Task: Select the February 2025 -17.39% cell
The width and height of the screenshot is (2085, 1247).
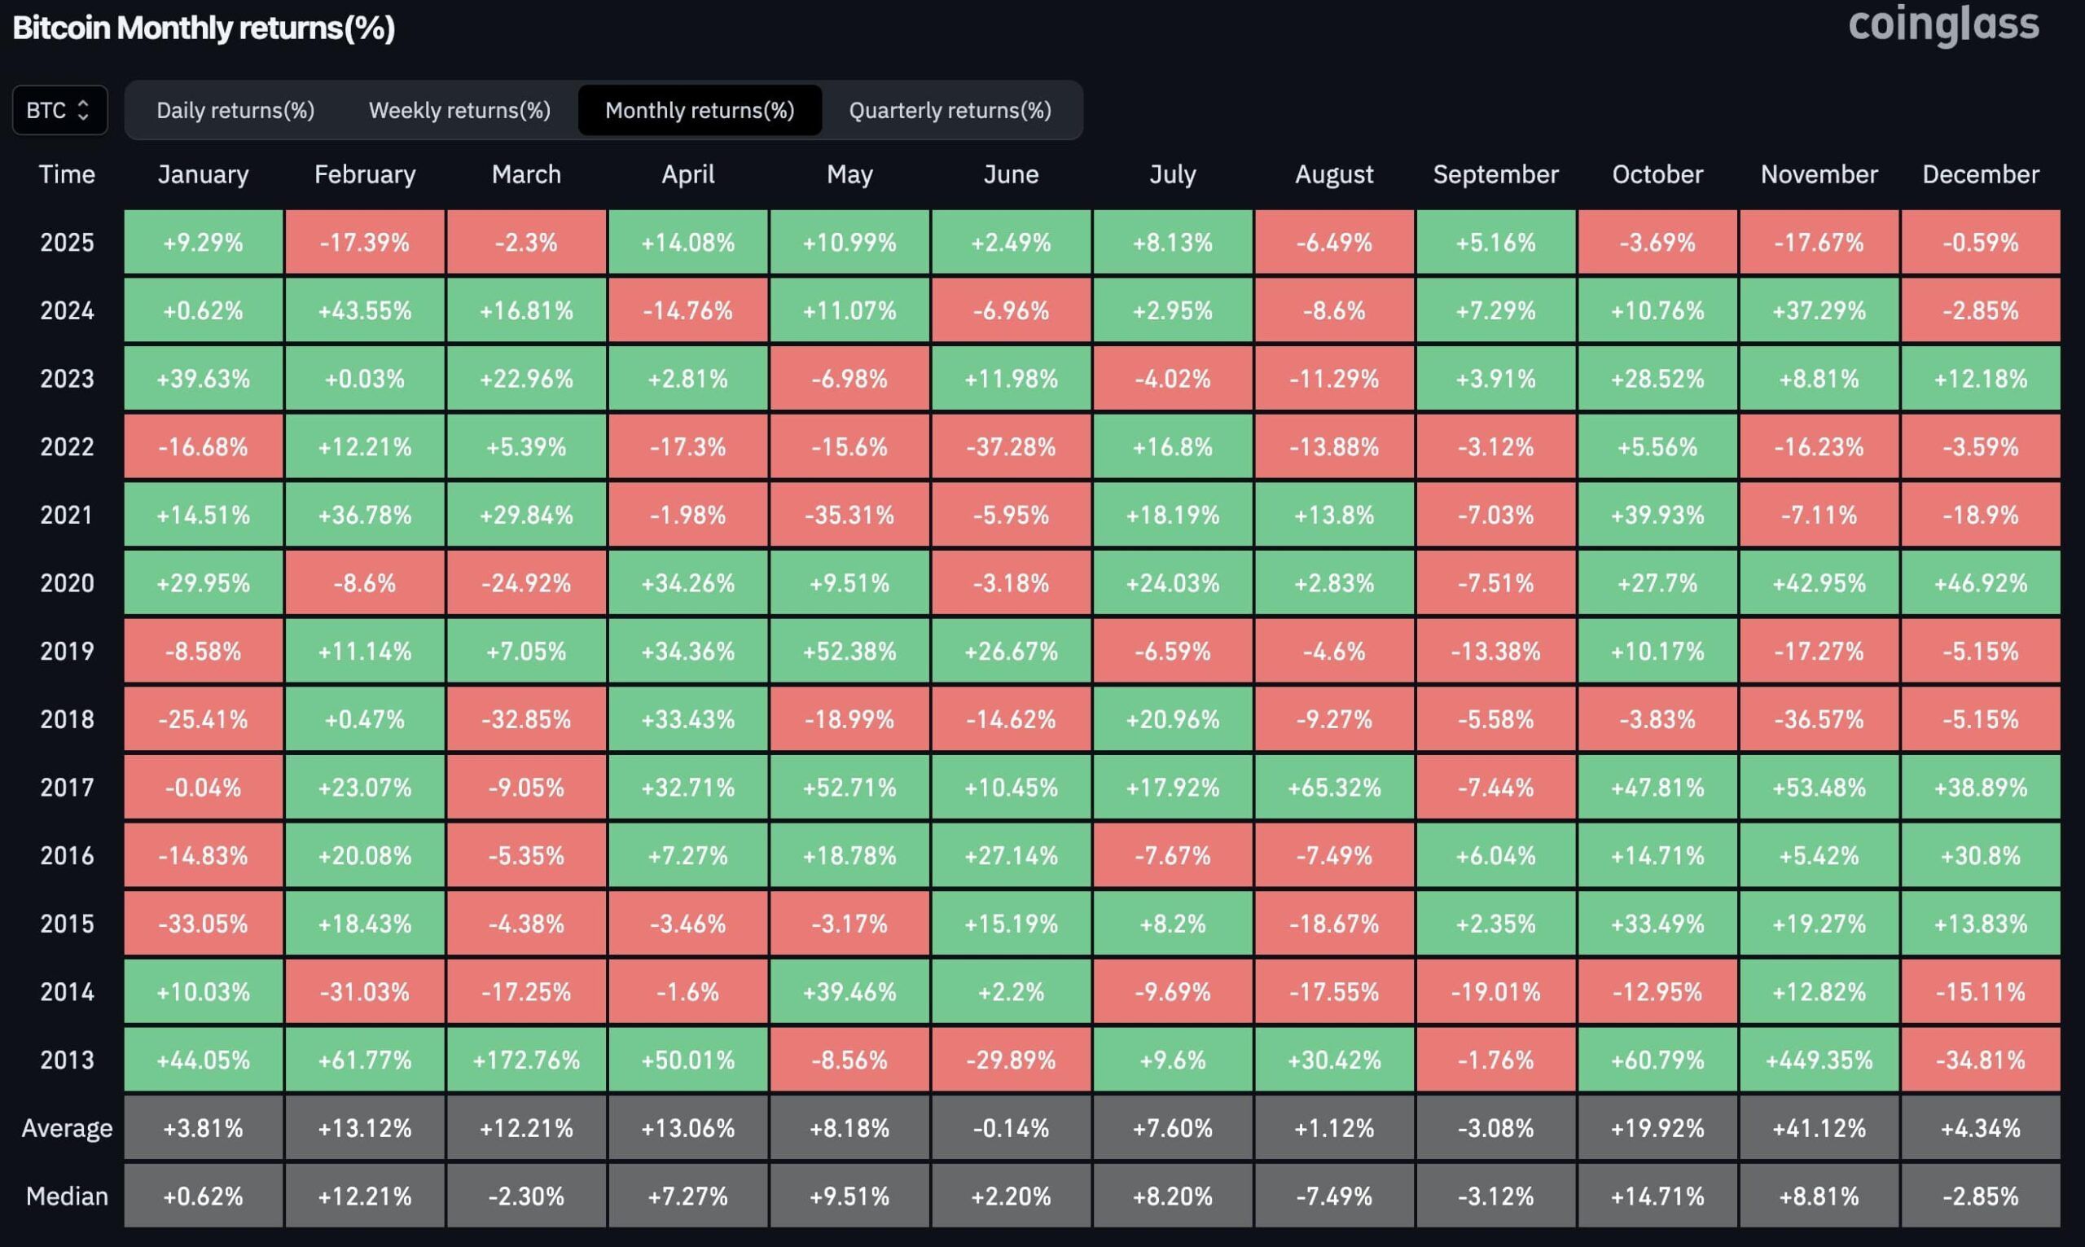Action: click(365, 243)
